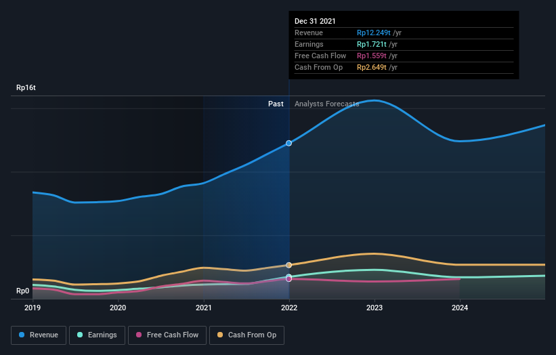The width and height of the screenshot is (556, 355).
Task: Select the 2023 x-axis label
Action: coord(375,308)
